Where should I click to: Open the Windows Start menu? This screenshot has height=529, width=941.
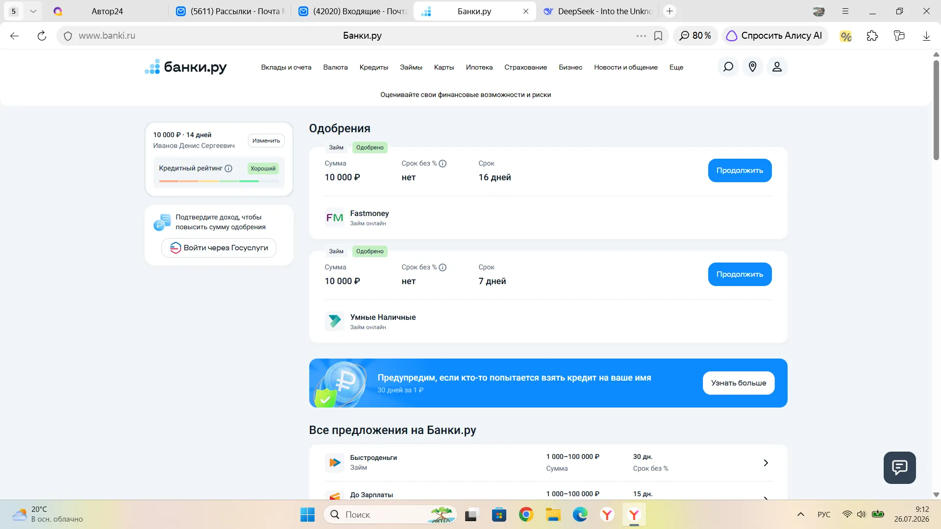(307, 515)
